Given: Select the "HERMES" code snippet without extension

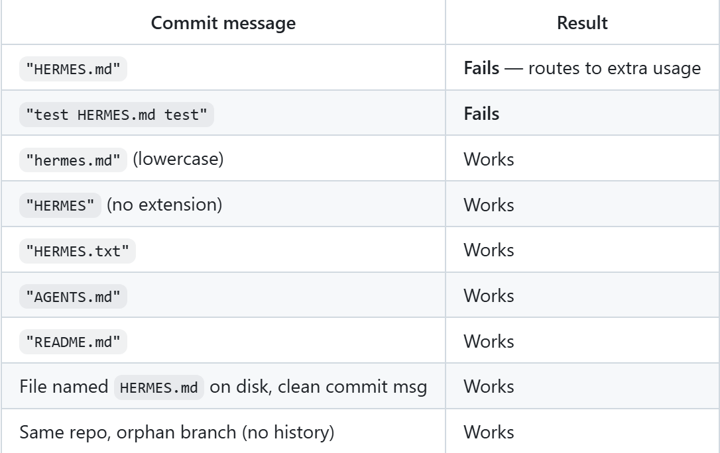Looking at the screenshot, I should [x=60, y=205].
